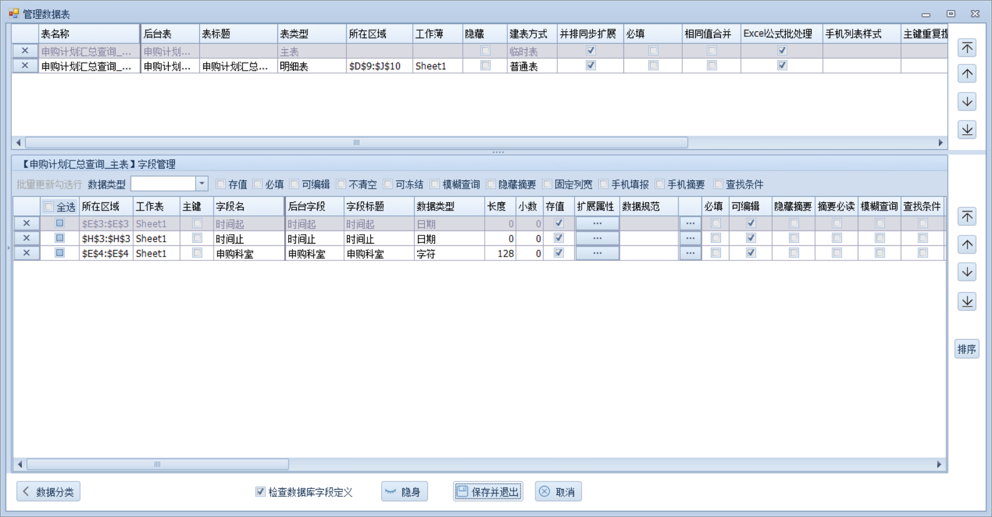Viewport: 992px width, 517px height.
Task: Click the 排序 sort button
Action: pos(966,349)
